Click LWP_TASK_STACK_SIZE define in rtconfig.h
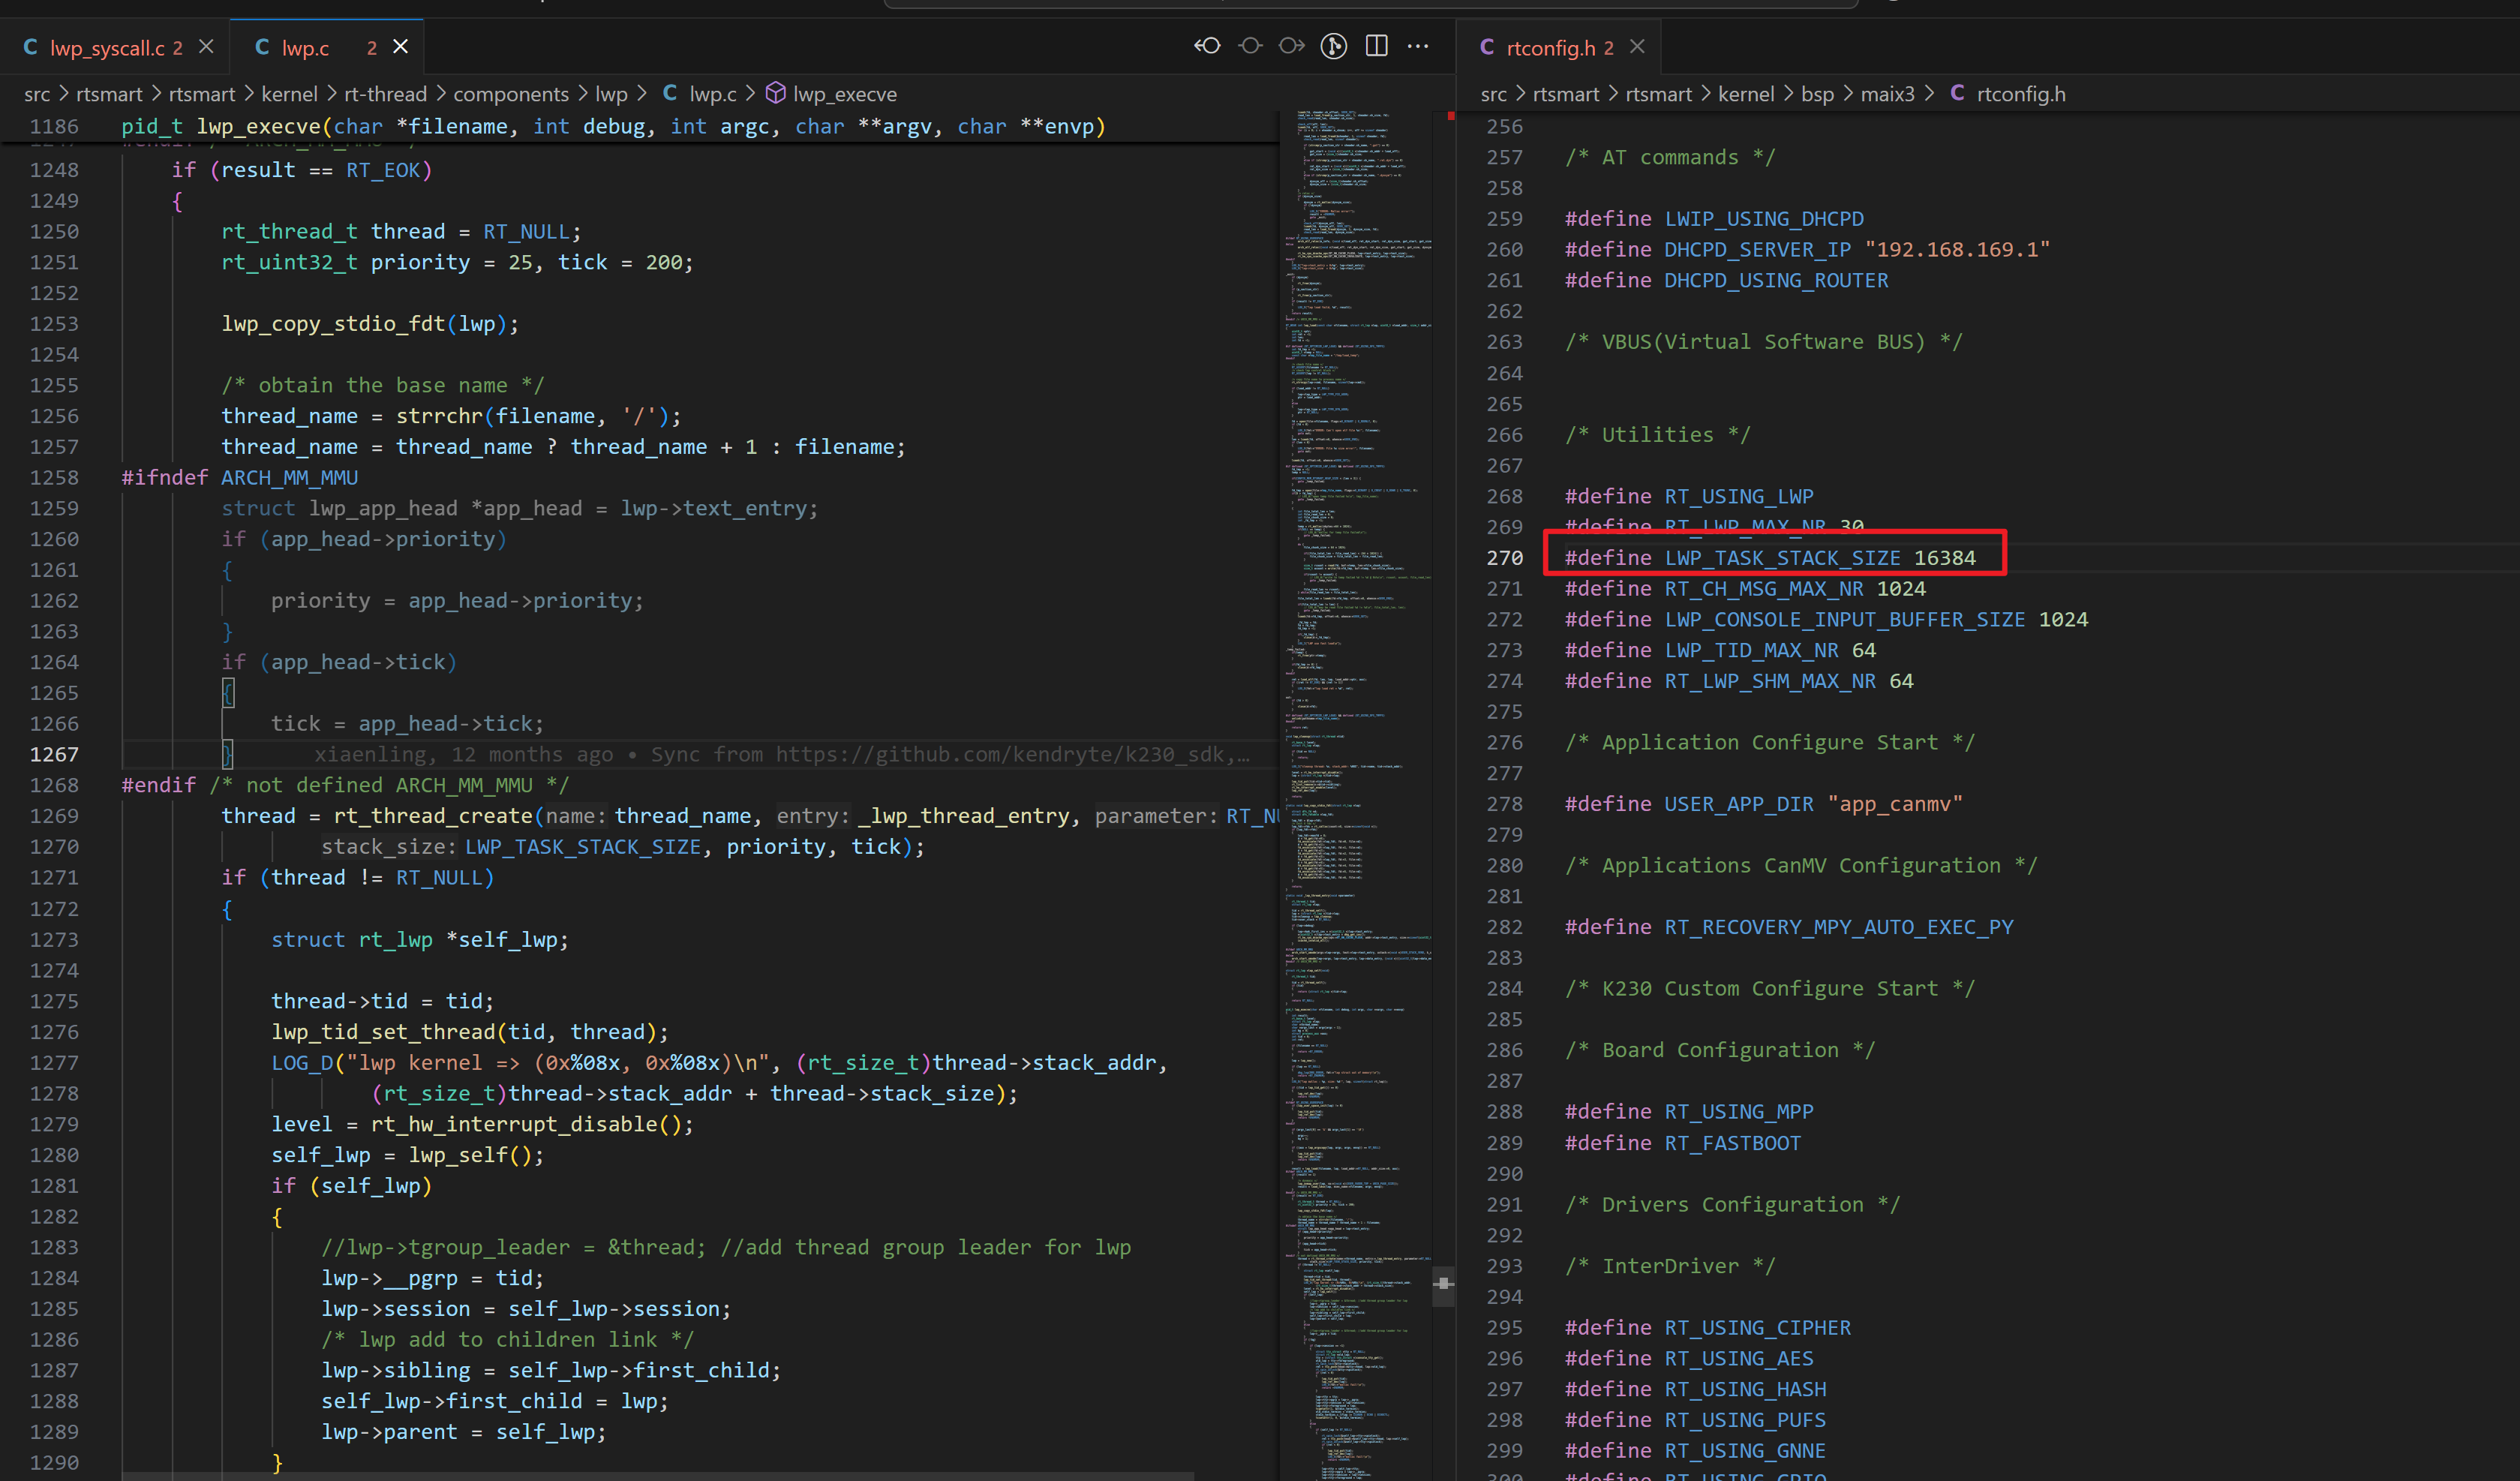The height and width of the screenshot is (1481, 2520). click(1782, 558)
